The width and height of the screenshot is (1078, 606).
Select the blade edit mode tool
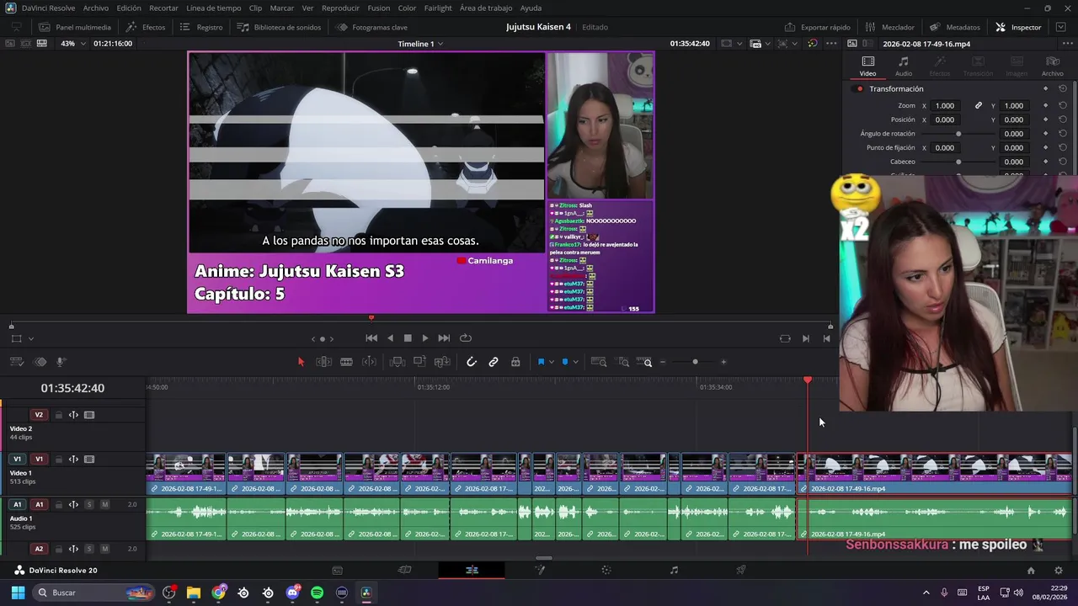coord(346,362)
